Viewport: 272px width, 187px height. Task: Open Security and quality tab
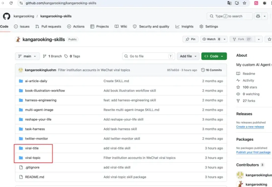[151, 26]
